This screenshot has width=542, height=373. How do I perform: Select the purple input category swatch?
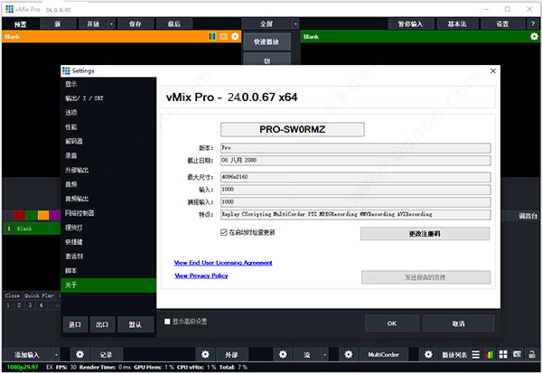point(55,215)
